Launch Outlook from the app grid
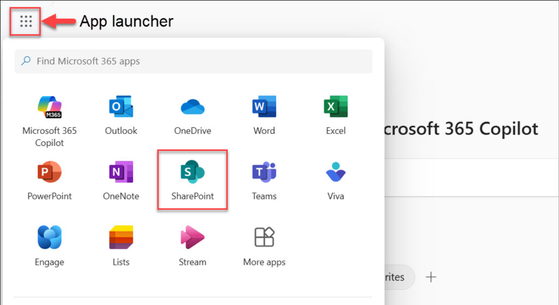Screen dimensions: 559x305 click(121, 115)
